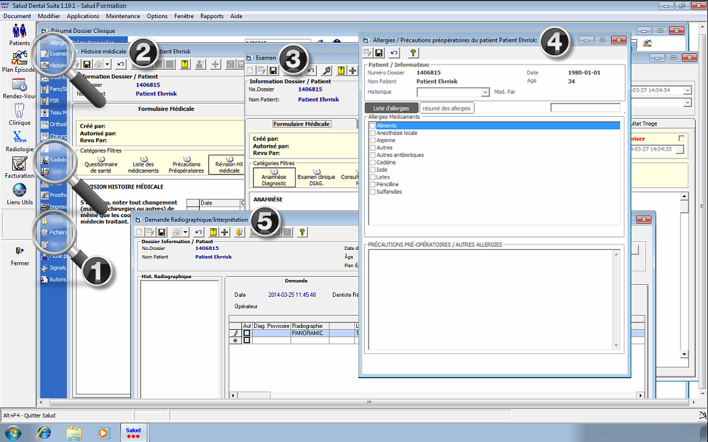The image size is (708, 442).
Task: Open the Maintenance menu
Action: click(x=123, y=16)
